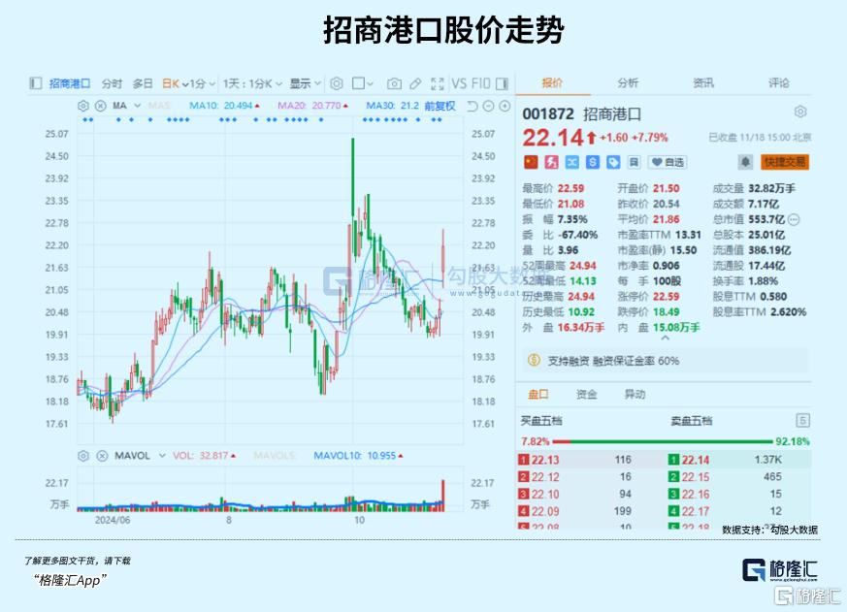Zoom in chart with plus icon
847x612 pixels.
pos(505,106)
